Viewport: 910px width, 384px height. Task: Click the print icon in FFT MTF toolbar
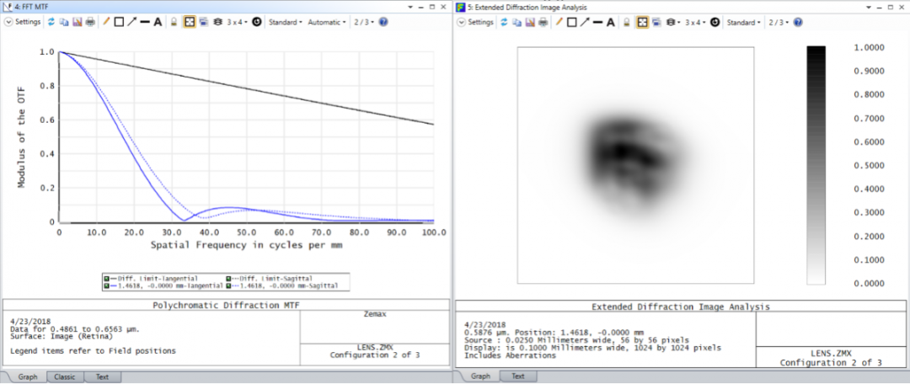click(x=90, y=22)
